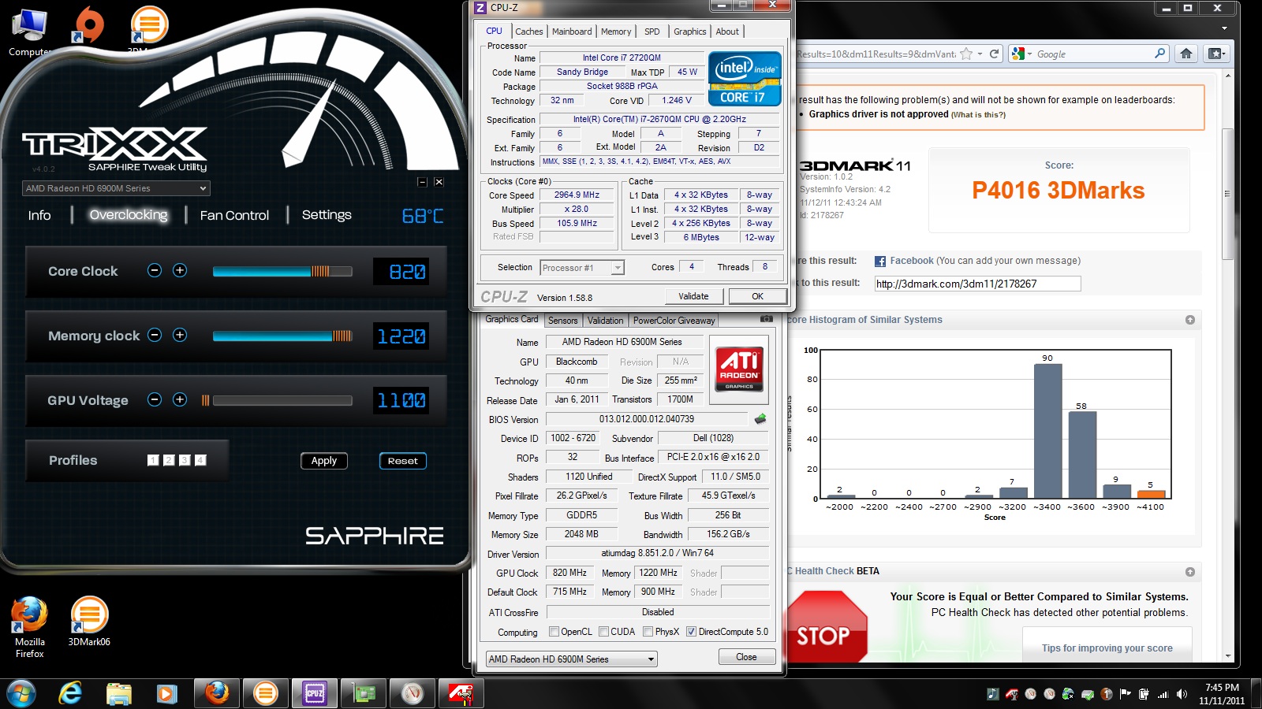Click Validate in CPU-Z
1262x709 pixels.
click(x=693, y=296)
